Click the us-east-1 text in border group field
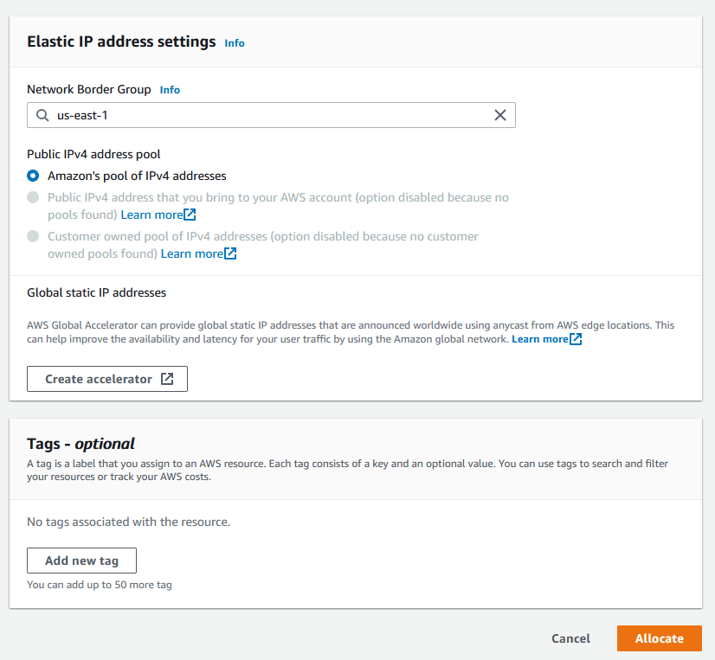This screenshot has height=660, width=715. click(82, 116)
